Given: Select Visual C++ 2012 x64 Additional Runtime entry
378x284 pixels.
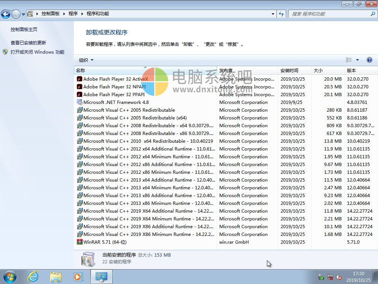Looking at the screenshot, I should [x=226, y=149].
